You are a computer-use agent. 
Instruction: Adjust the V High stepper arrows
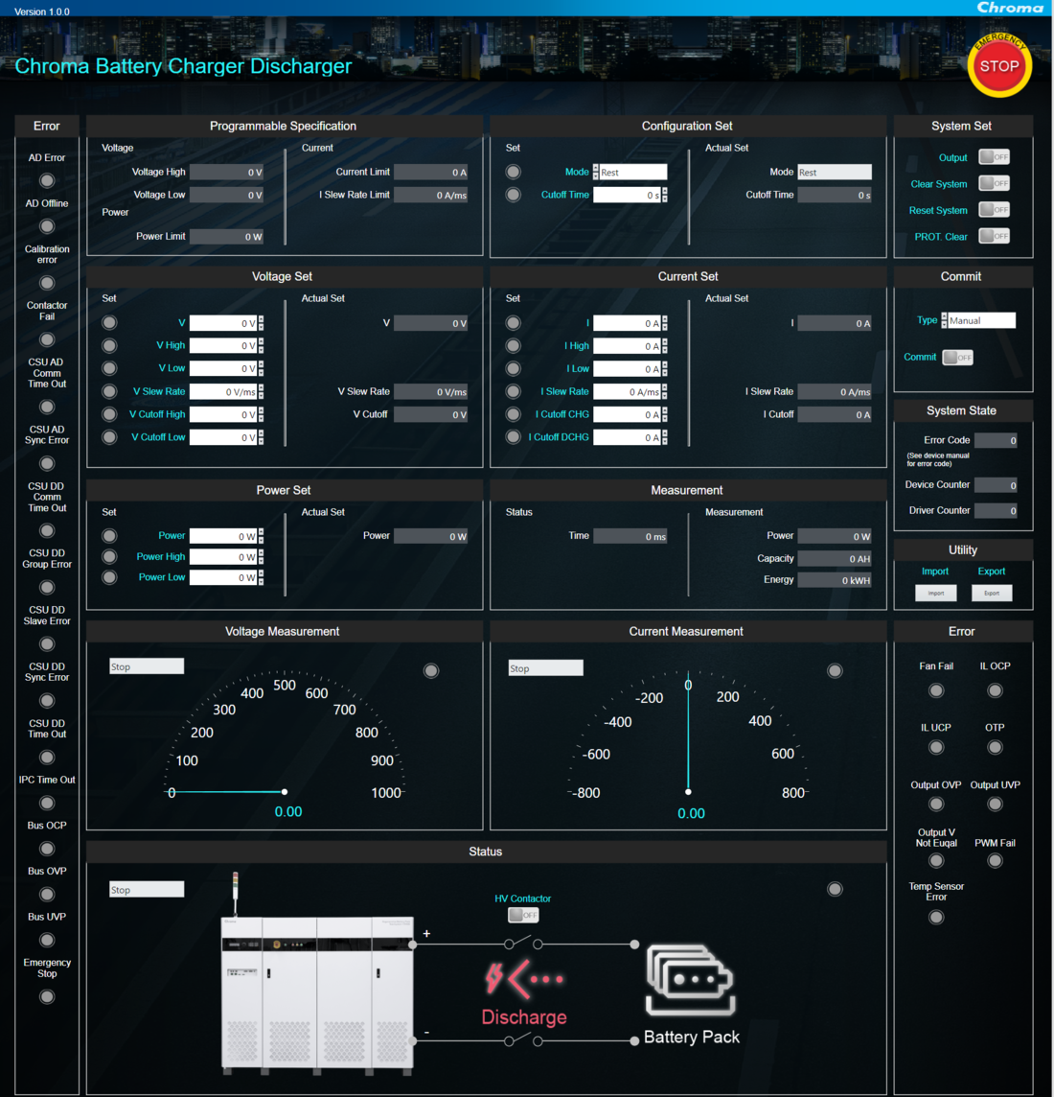point(261,345)
